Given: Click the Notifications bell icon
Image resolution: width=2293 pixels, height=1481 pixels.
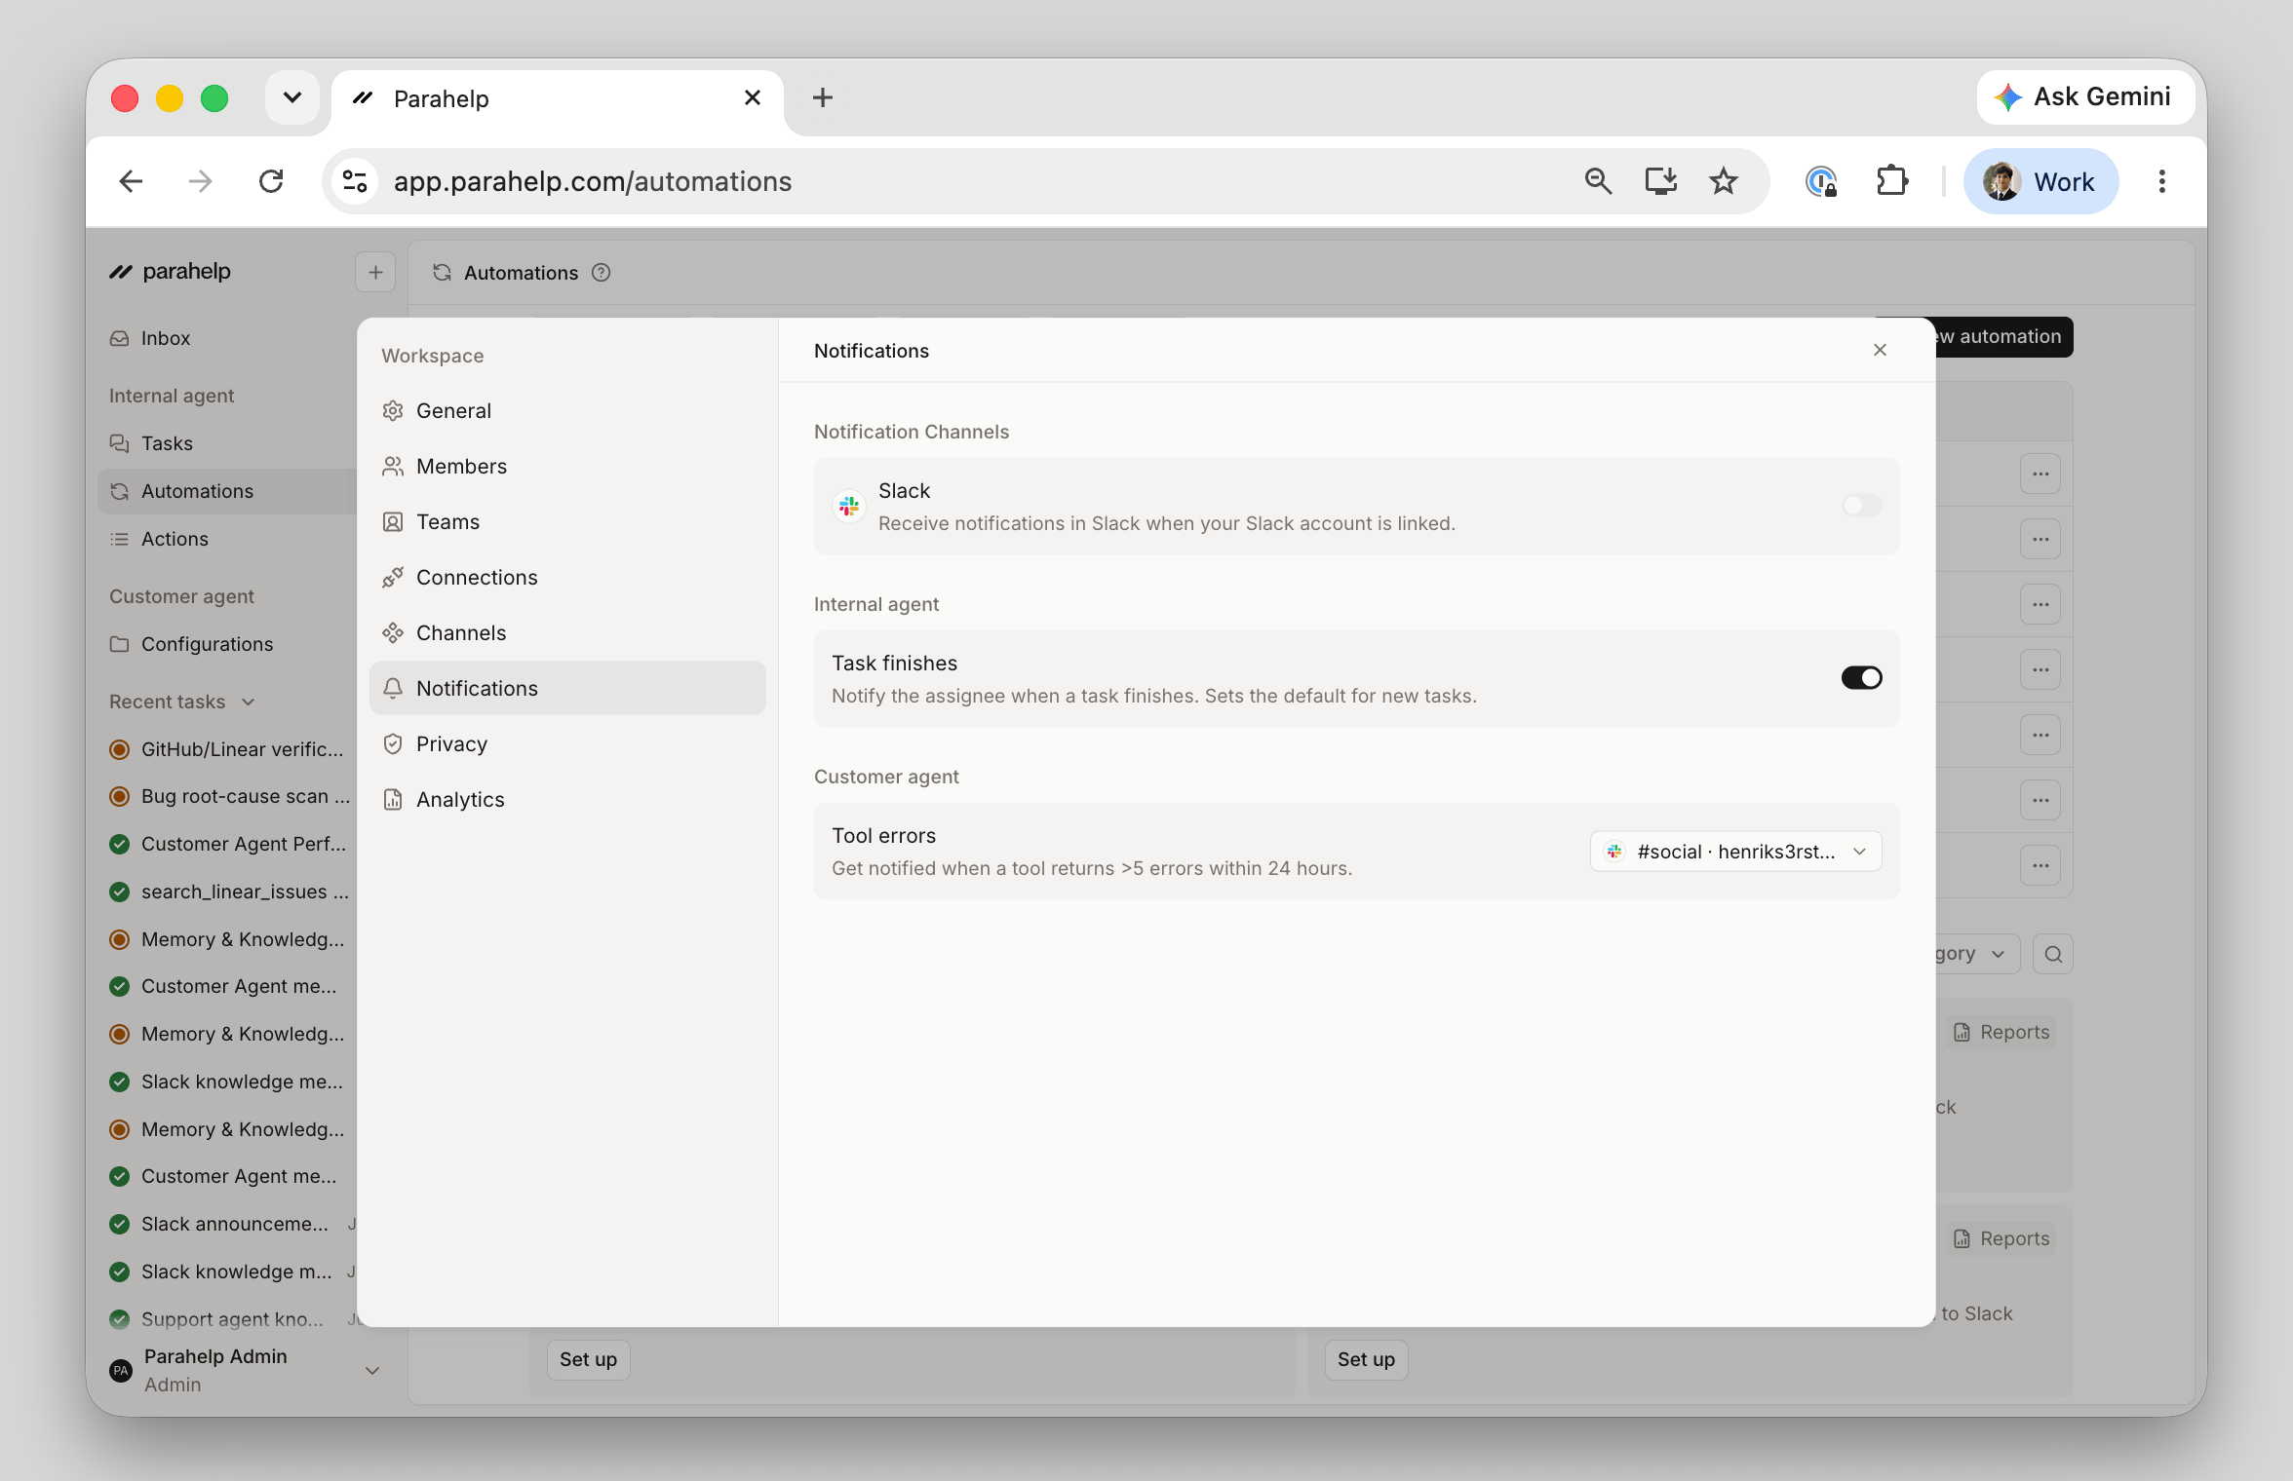Looking at the screenshot, I should coord(393,689).
